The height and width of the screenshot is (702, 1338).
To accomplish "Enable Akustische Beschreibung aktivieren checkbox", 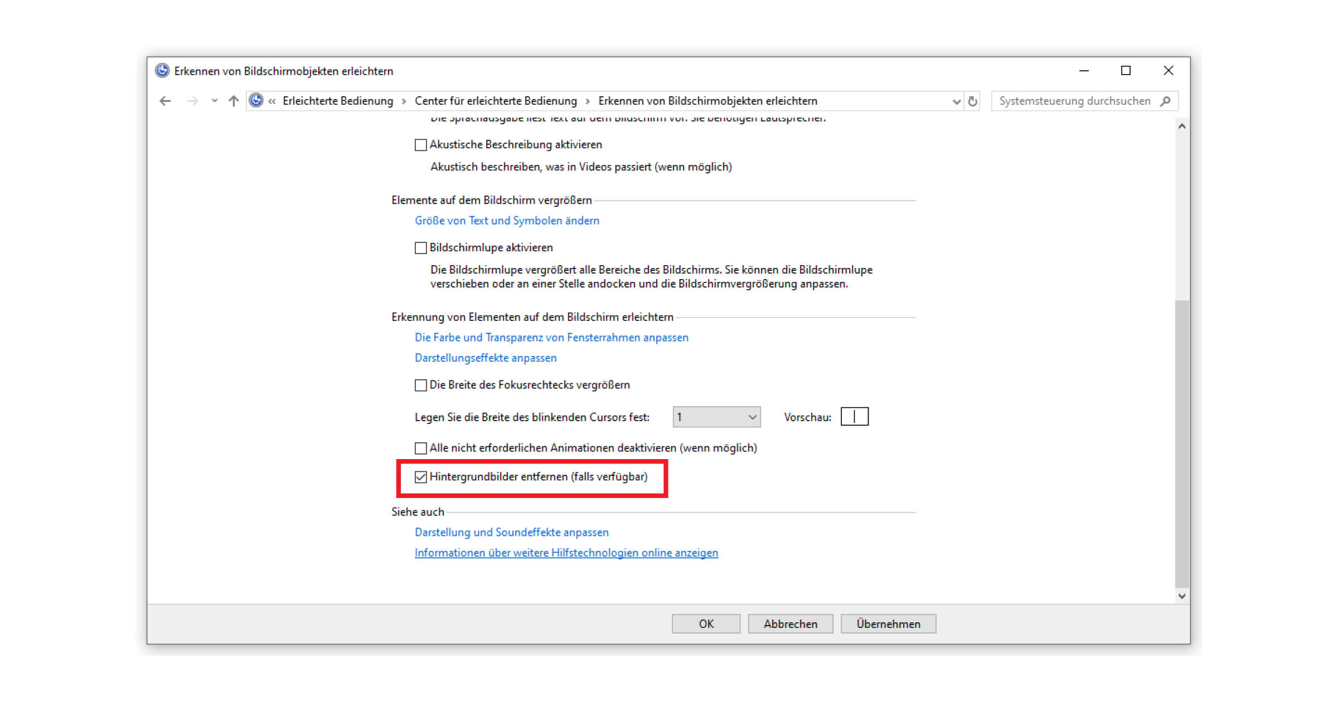I will [x=421, y=145].
